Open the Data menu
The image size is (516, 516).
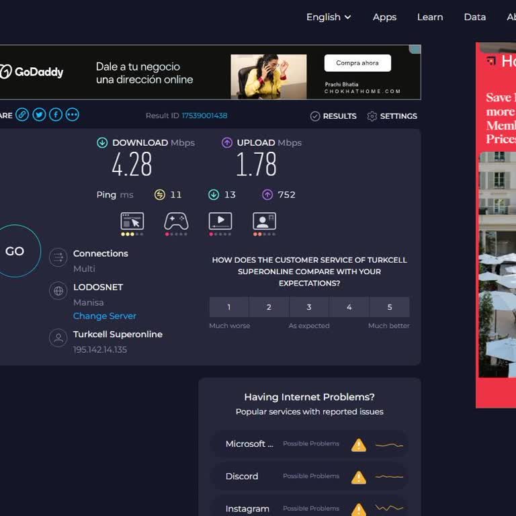[x=474, y=17]
